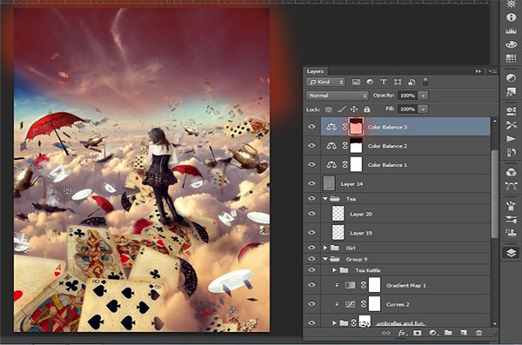Viewport: 522px width, 345px height.
Task: Filter layers by shape layers icon
Action: pos(398,82)
